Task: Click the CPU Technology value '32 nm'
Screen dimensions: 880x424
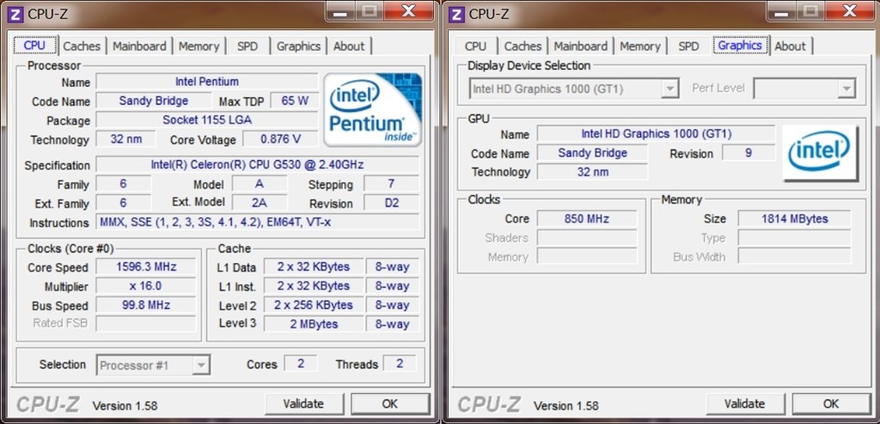Action: point(125,138)
